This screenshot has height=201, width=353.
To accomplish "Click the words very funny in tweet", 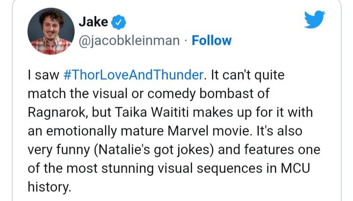I will click(59, 150).
